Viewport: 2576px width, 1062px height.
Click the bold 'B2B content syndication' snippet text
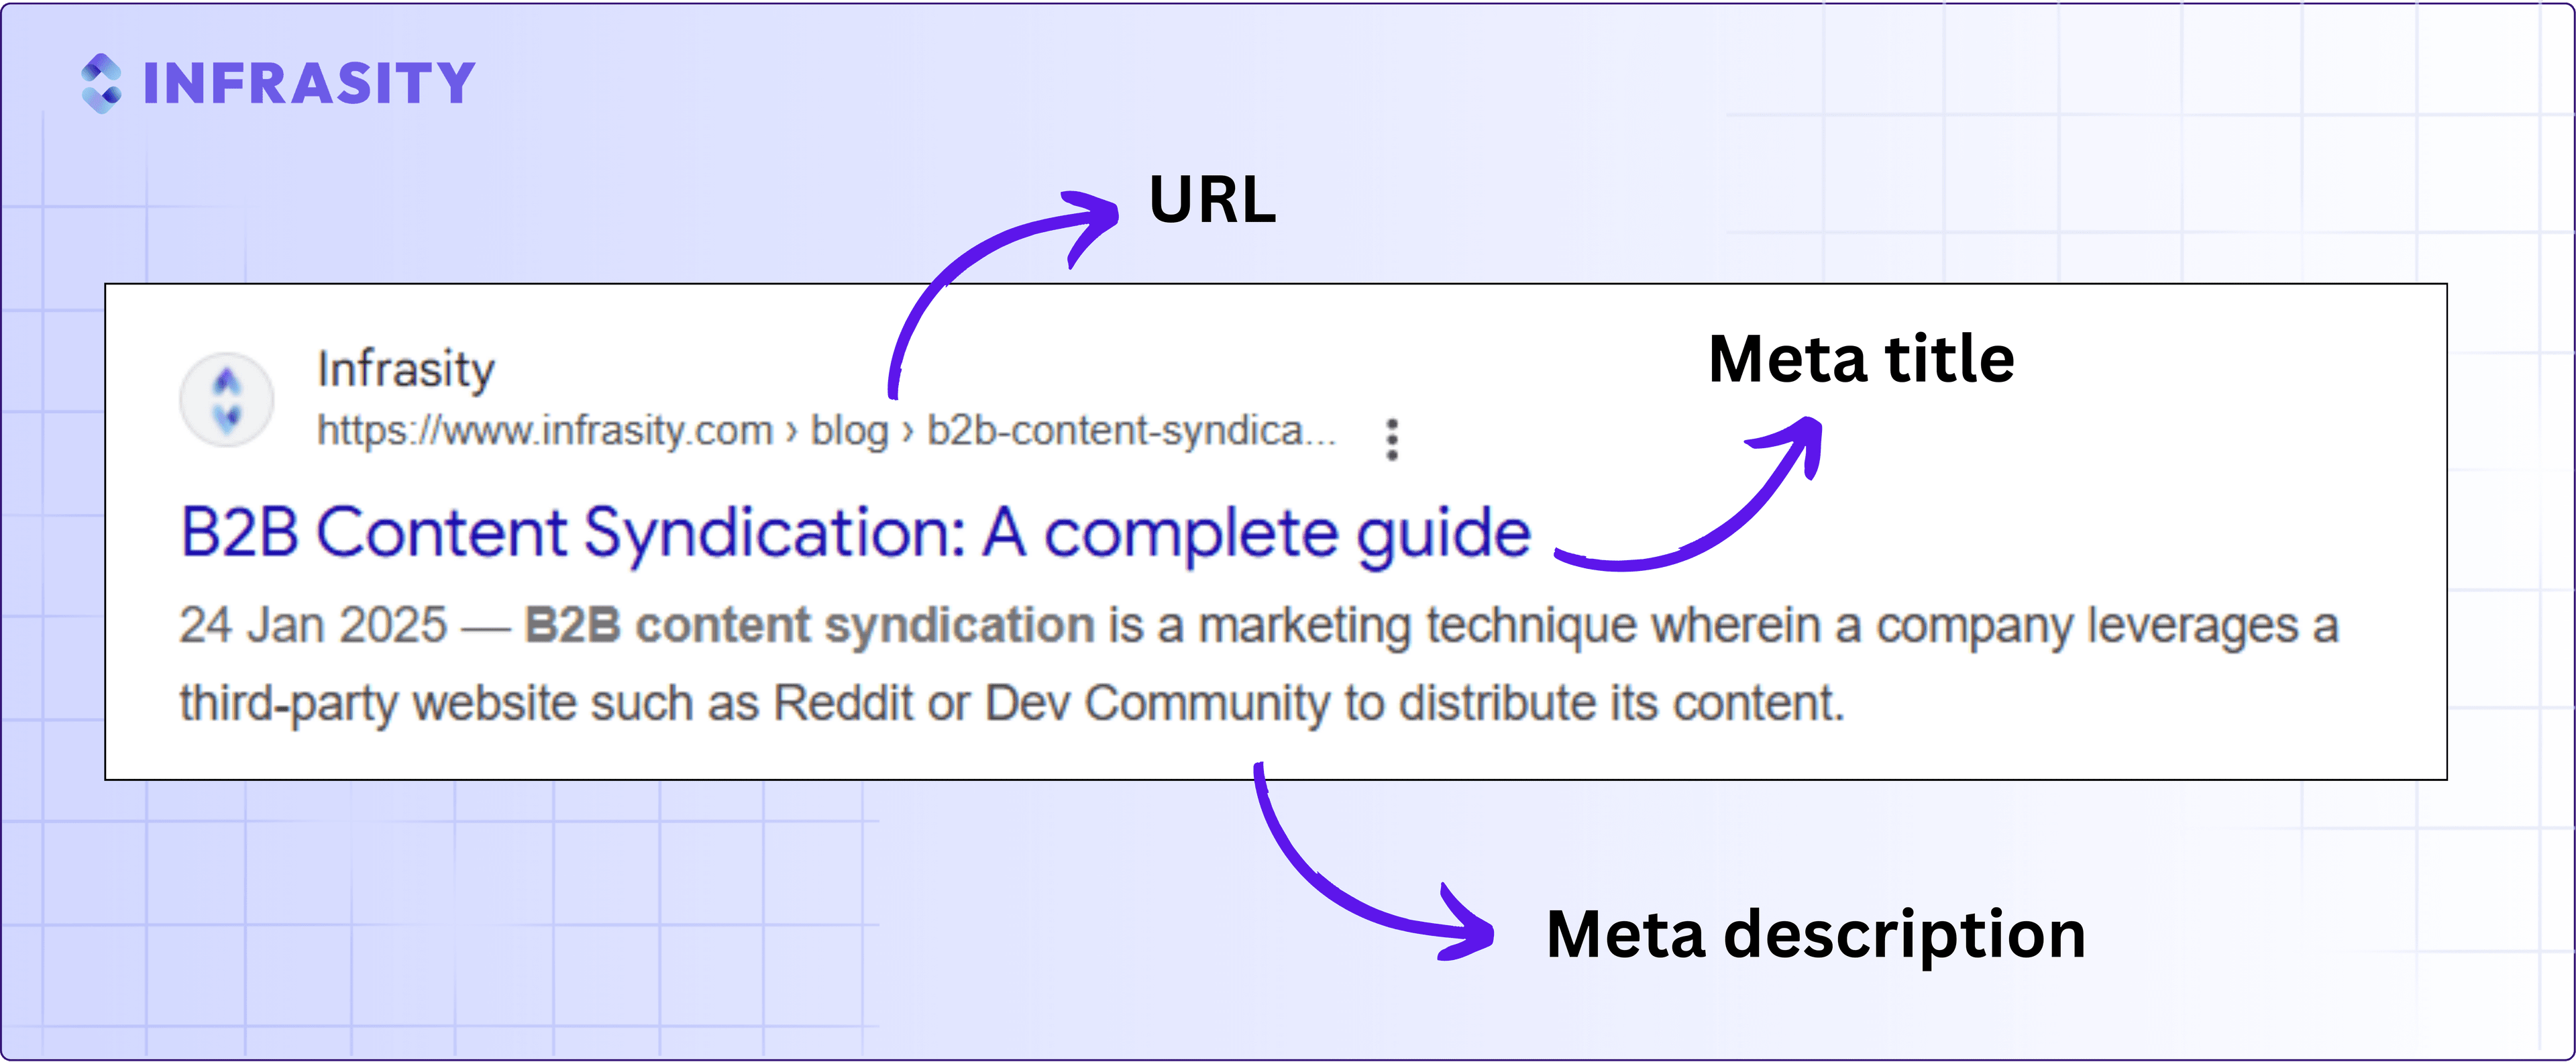tap(809, 625)
